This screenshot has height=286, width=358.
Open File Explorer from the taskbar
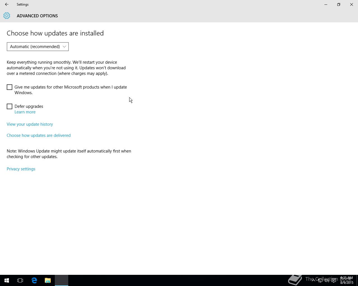point(48,280)
